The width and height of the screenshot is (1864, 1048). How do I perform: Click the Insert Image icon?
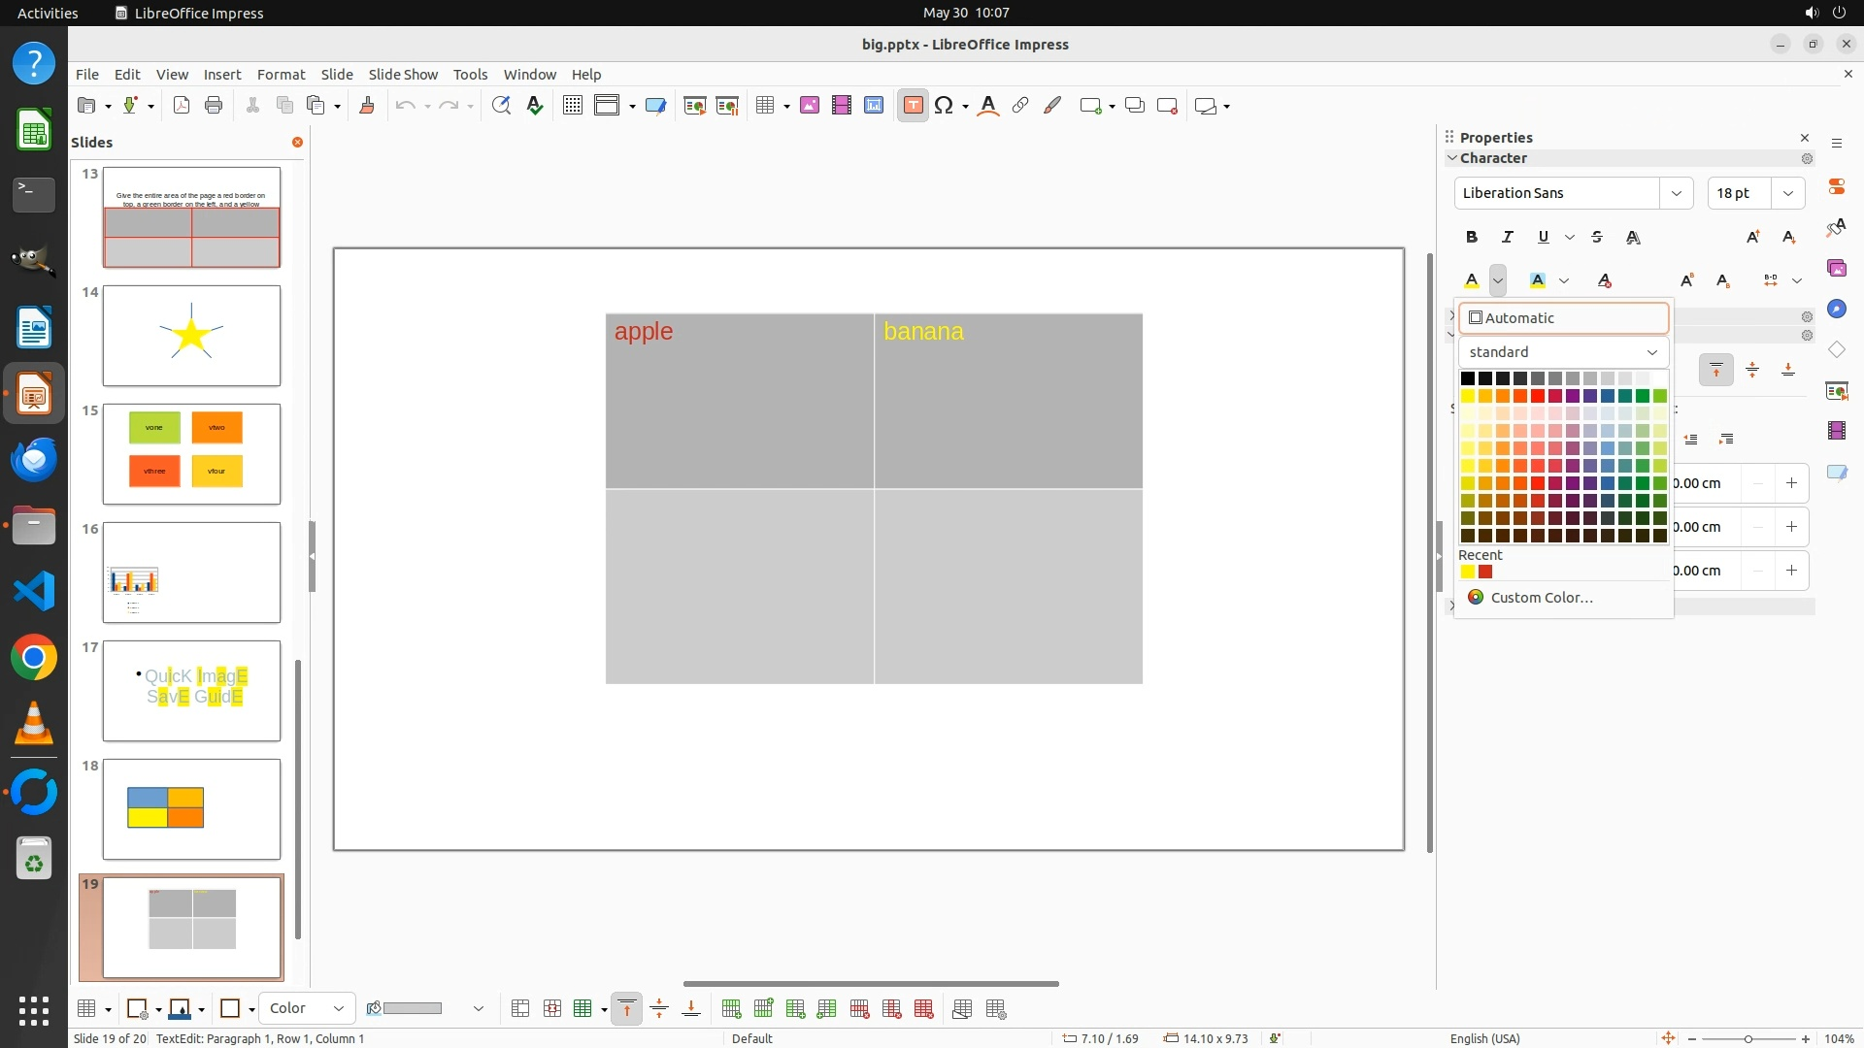[810, 106]
